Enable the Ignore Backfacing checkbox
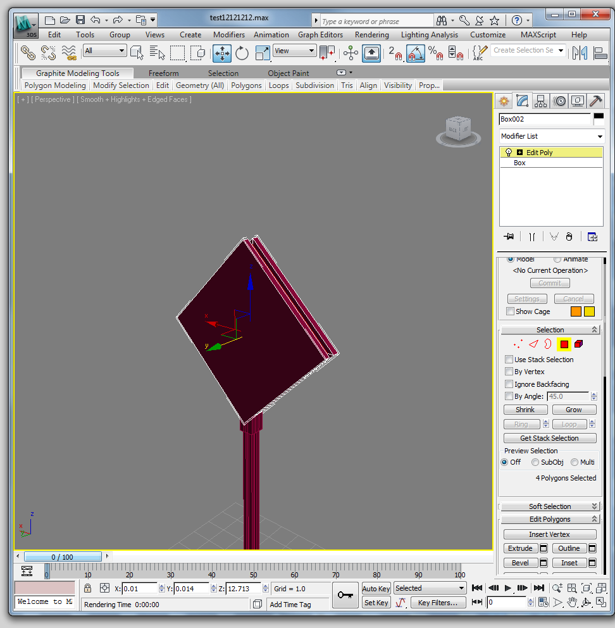The width and height of the screenshot is (615, 628). 509,384
